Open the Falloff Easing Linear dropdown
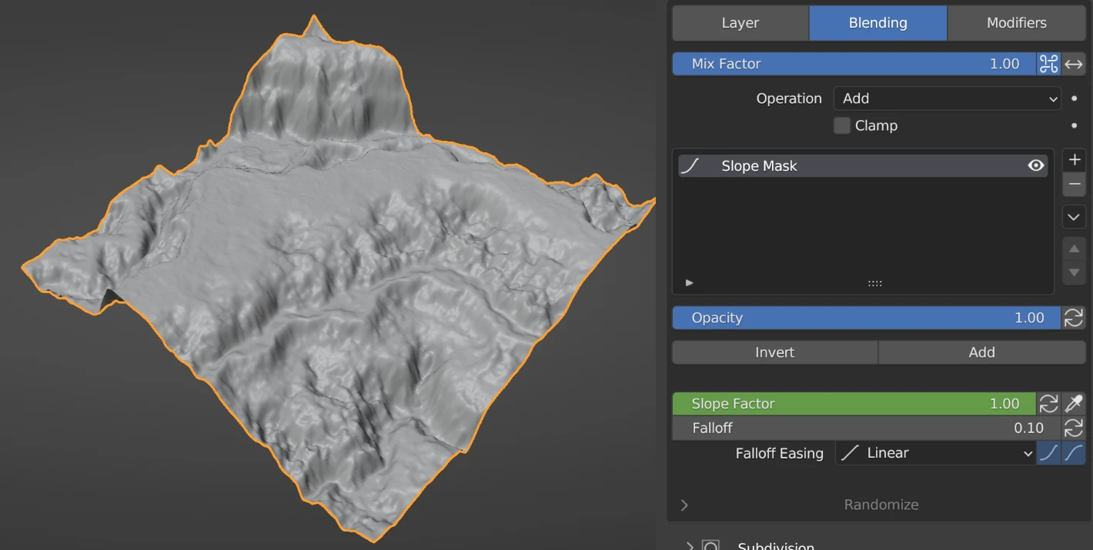This screenshot has width=1093, height=550. coord(935,453)
